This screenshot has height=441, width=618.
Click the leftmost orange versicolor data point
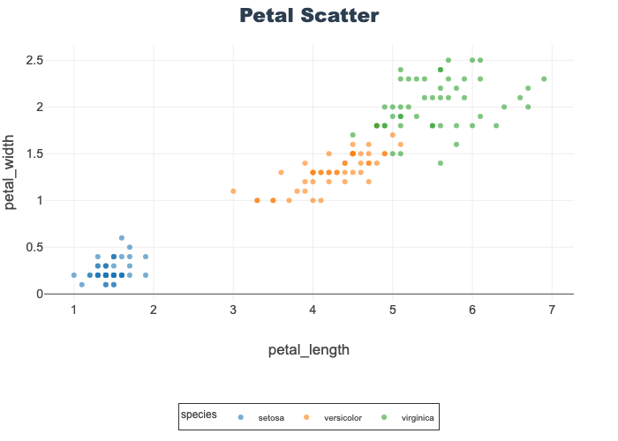point(233,191)
